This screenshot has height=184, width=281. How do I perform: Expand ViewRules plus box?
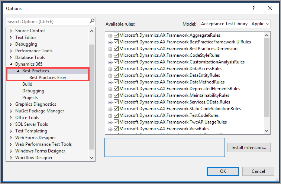(110, 129)
